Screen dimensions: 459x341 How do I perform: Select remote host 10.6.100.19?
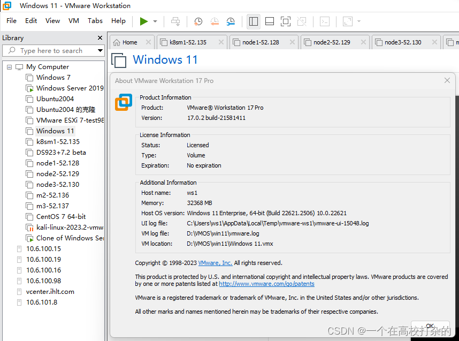point(44,259)
